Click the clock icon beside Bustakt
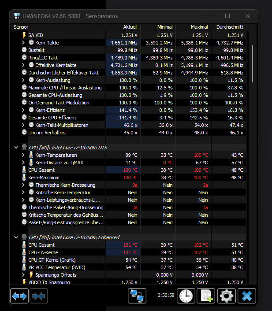 tap(24, 50)
